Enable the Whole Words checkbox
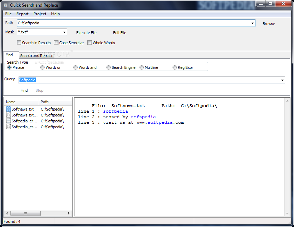The width and height of the screenshot is (294, 227). (90, 43)
